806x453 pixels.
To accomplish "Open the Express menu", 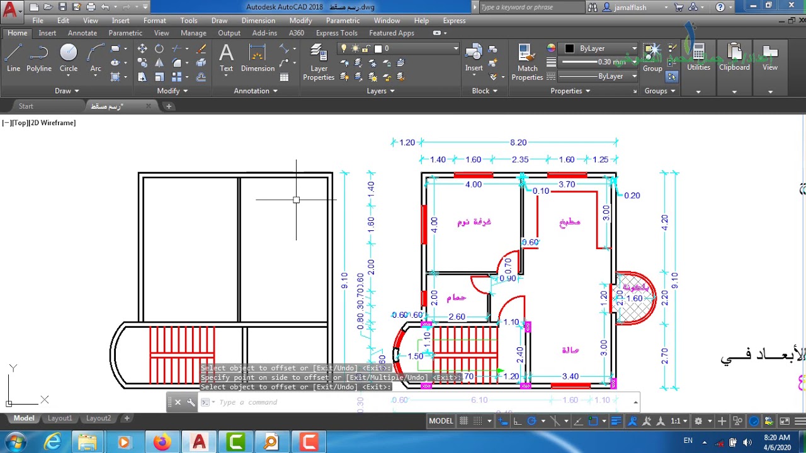I will point(454,21).
